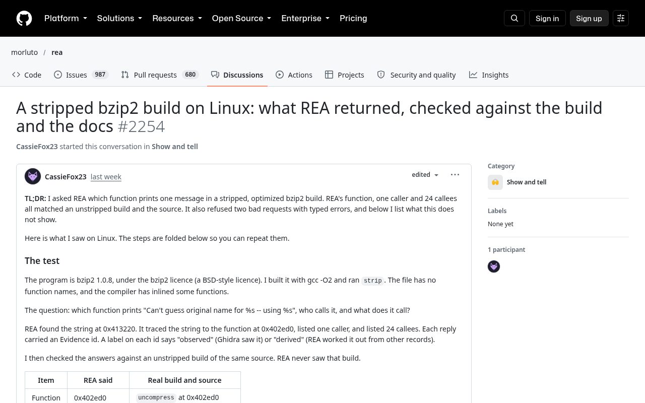
Task: Open CassieFox23 username in the post header
Action: [66, 177]
